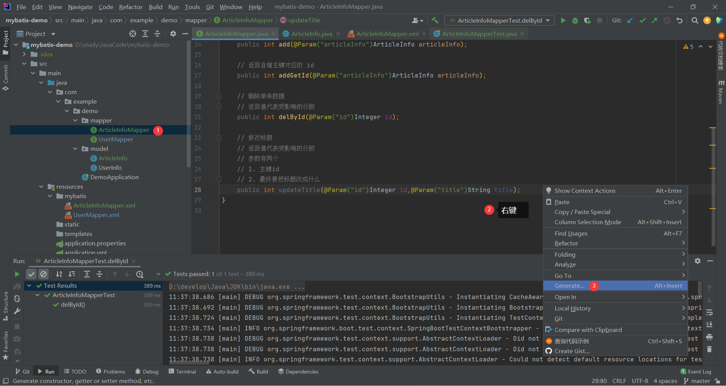Collapse the resources folder
The image size is (726, 386).
pos(41,187)
